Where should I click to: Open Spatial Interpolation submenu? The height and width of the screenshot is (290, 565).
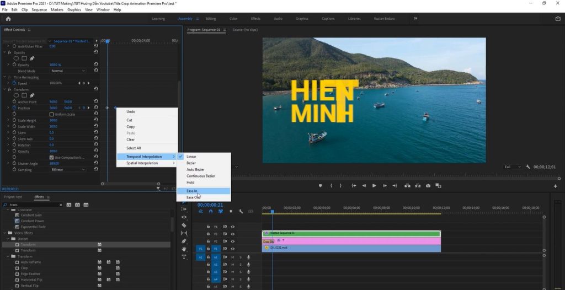click(147, 163)
